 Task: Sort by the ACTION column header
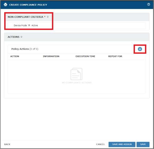15,56
